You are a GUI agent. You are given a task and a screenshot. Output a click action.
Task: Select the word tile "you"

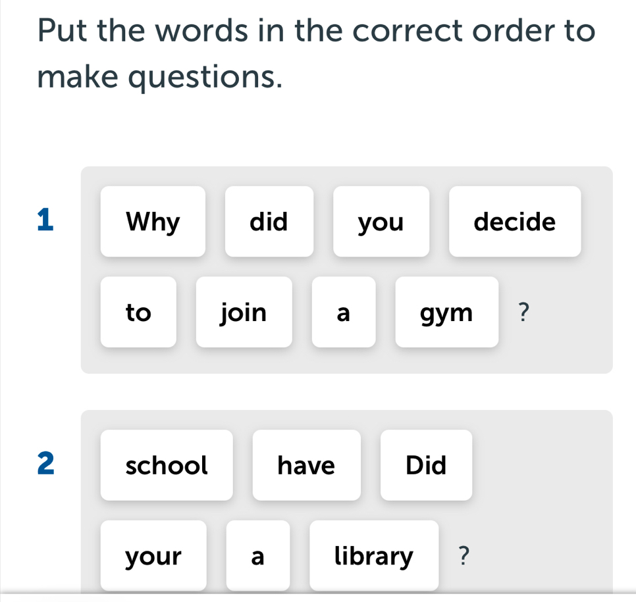pos(381,222)
